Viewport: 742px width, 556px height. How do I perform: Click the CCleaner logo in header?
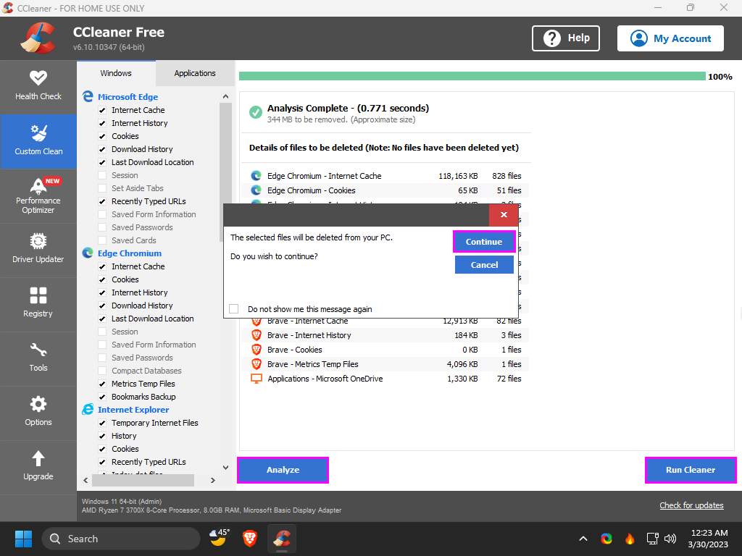[x=38, y=38]
